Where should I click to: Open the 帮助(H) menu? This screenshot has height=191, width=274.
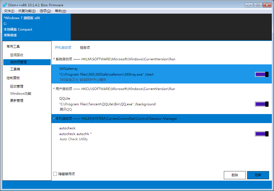(x=61, y=11)
